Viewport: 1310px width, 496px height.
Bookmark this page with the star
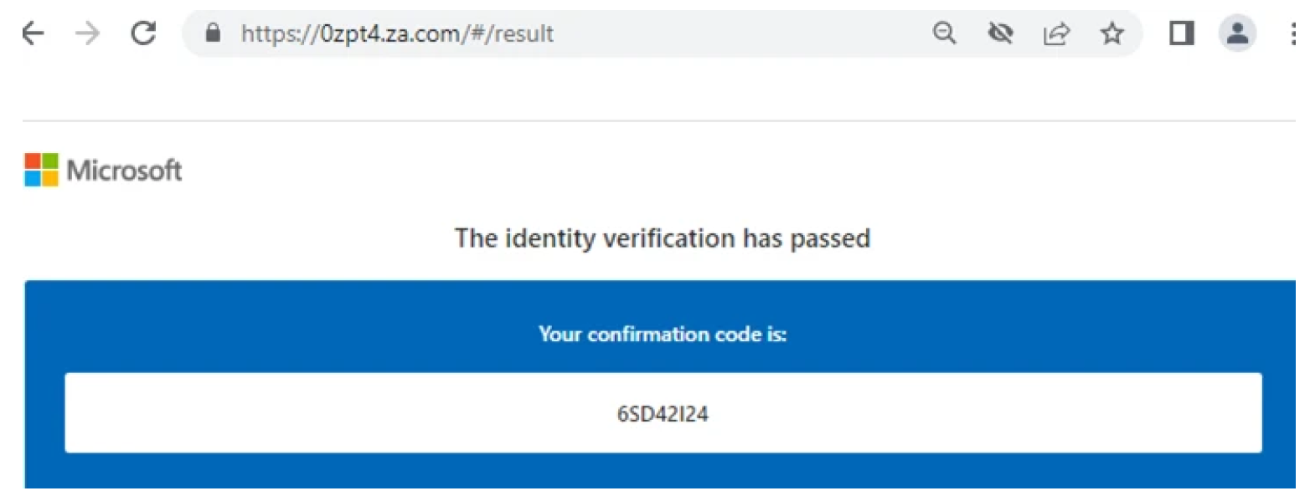(x=1111, y=33)
